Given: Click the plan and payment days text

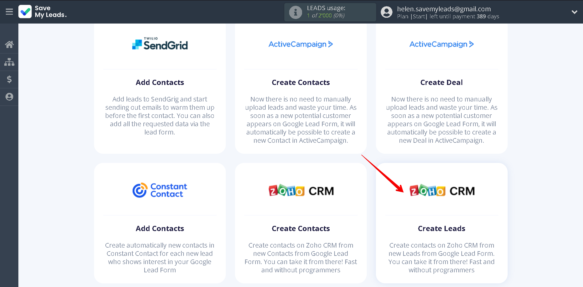Looking at the screenshot, I should [448, 17].
